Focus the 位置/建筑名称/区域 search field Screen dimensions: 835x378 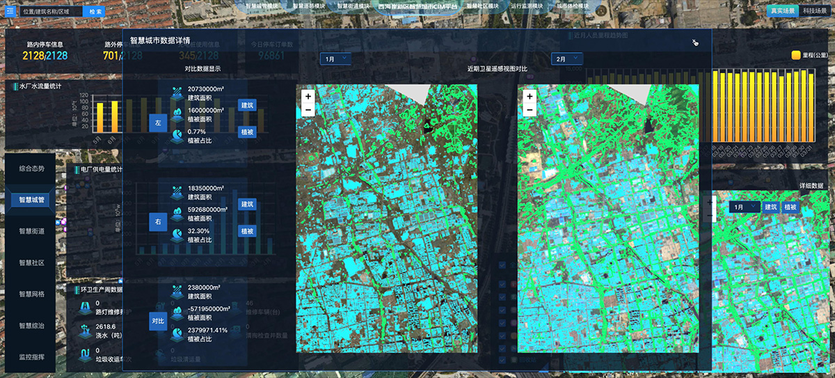point(50,12)
